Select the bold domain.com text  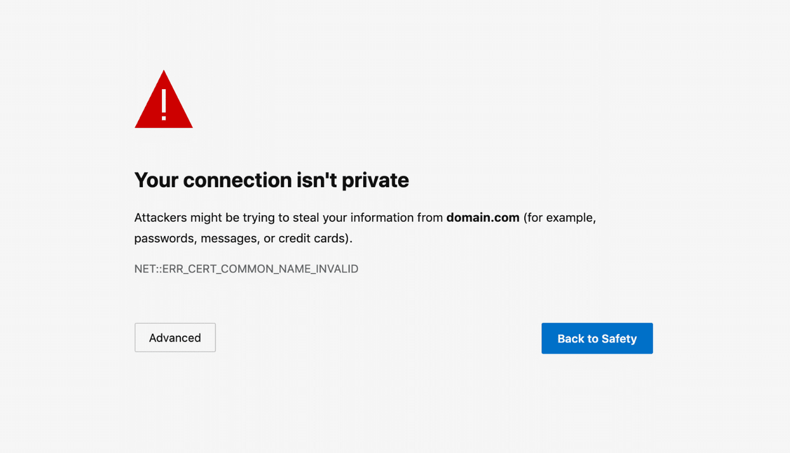tap(482, 218)
